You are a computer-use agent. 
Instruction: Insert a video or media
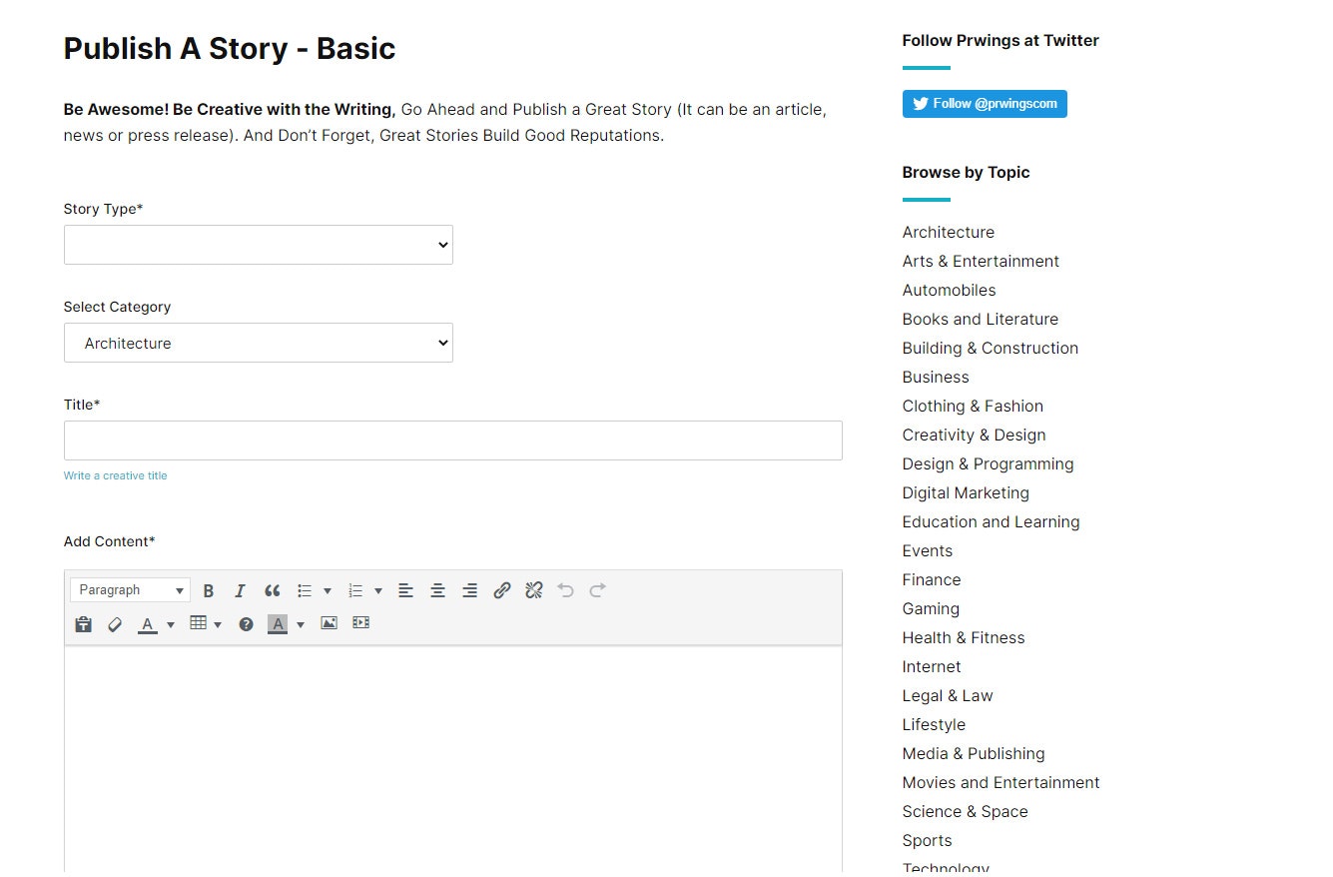click(361, 623)
